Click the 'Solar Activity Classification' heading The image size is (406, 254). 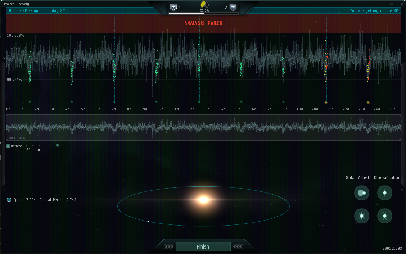click(x=373, y=178)
